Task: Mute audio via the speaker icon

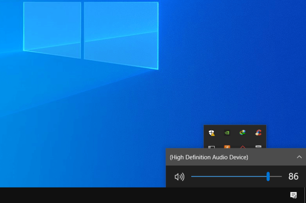Action: click(x=179, y=177)
